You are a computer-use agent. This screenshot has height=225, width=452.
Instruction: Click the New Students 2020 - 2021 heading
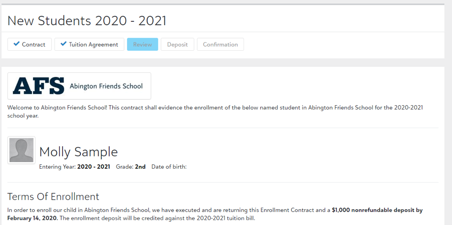click(x=87, y=20)
